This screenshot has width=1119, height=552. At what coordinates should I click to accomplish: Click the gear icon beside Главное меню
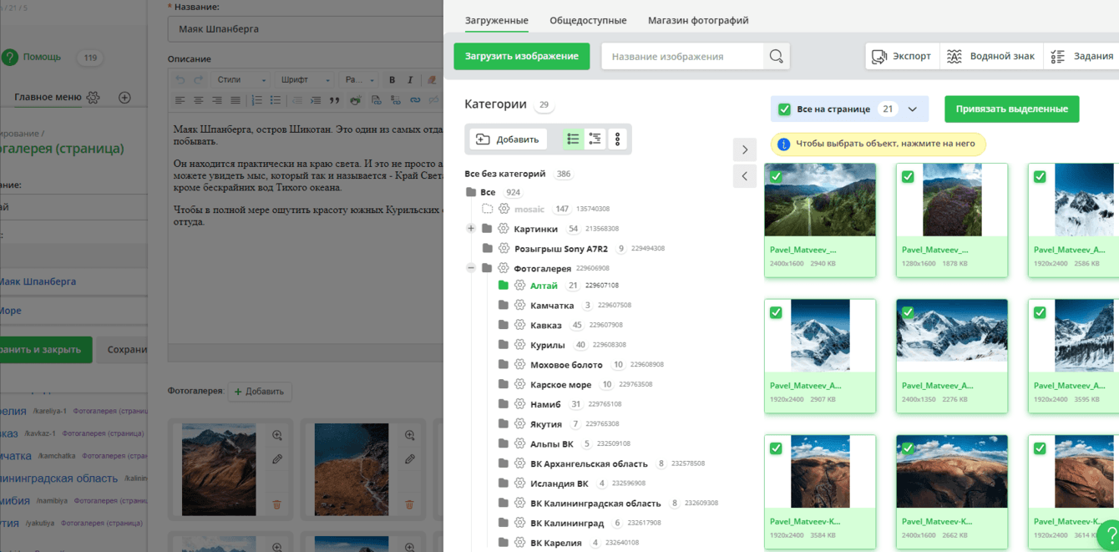(94, 98)
